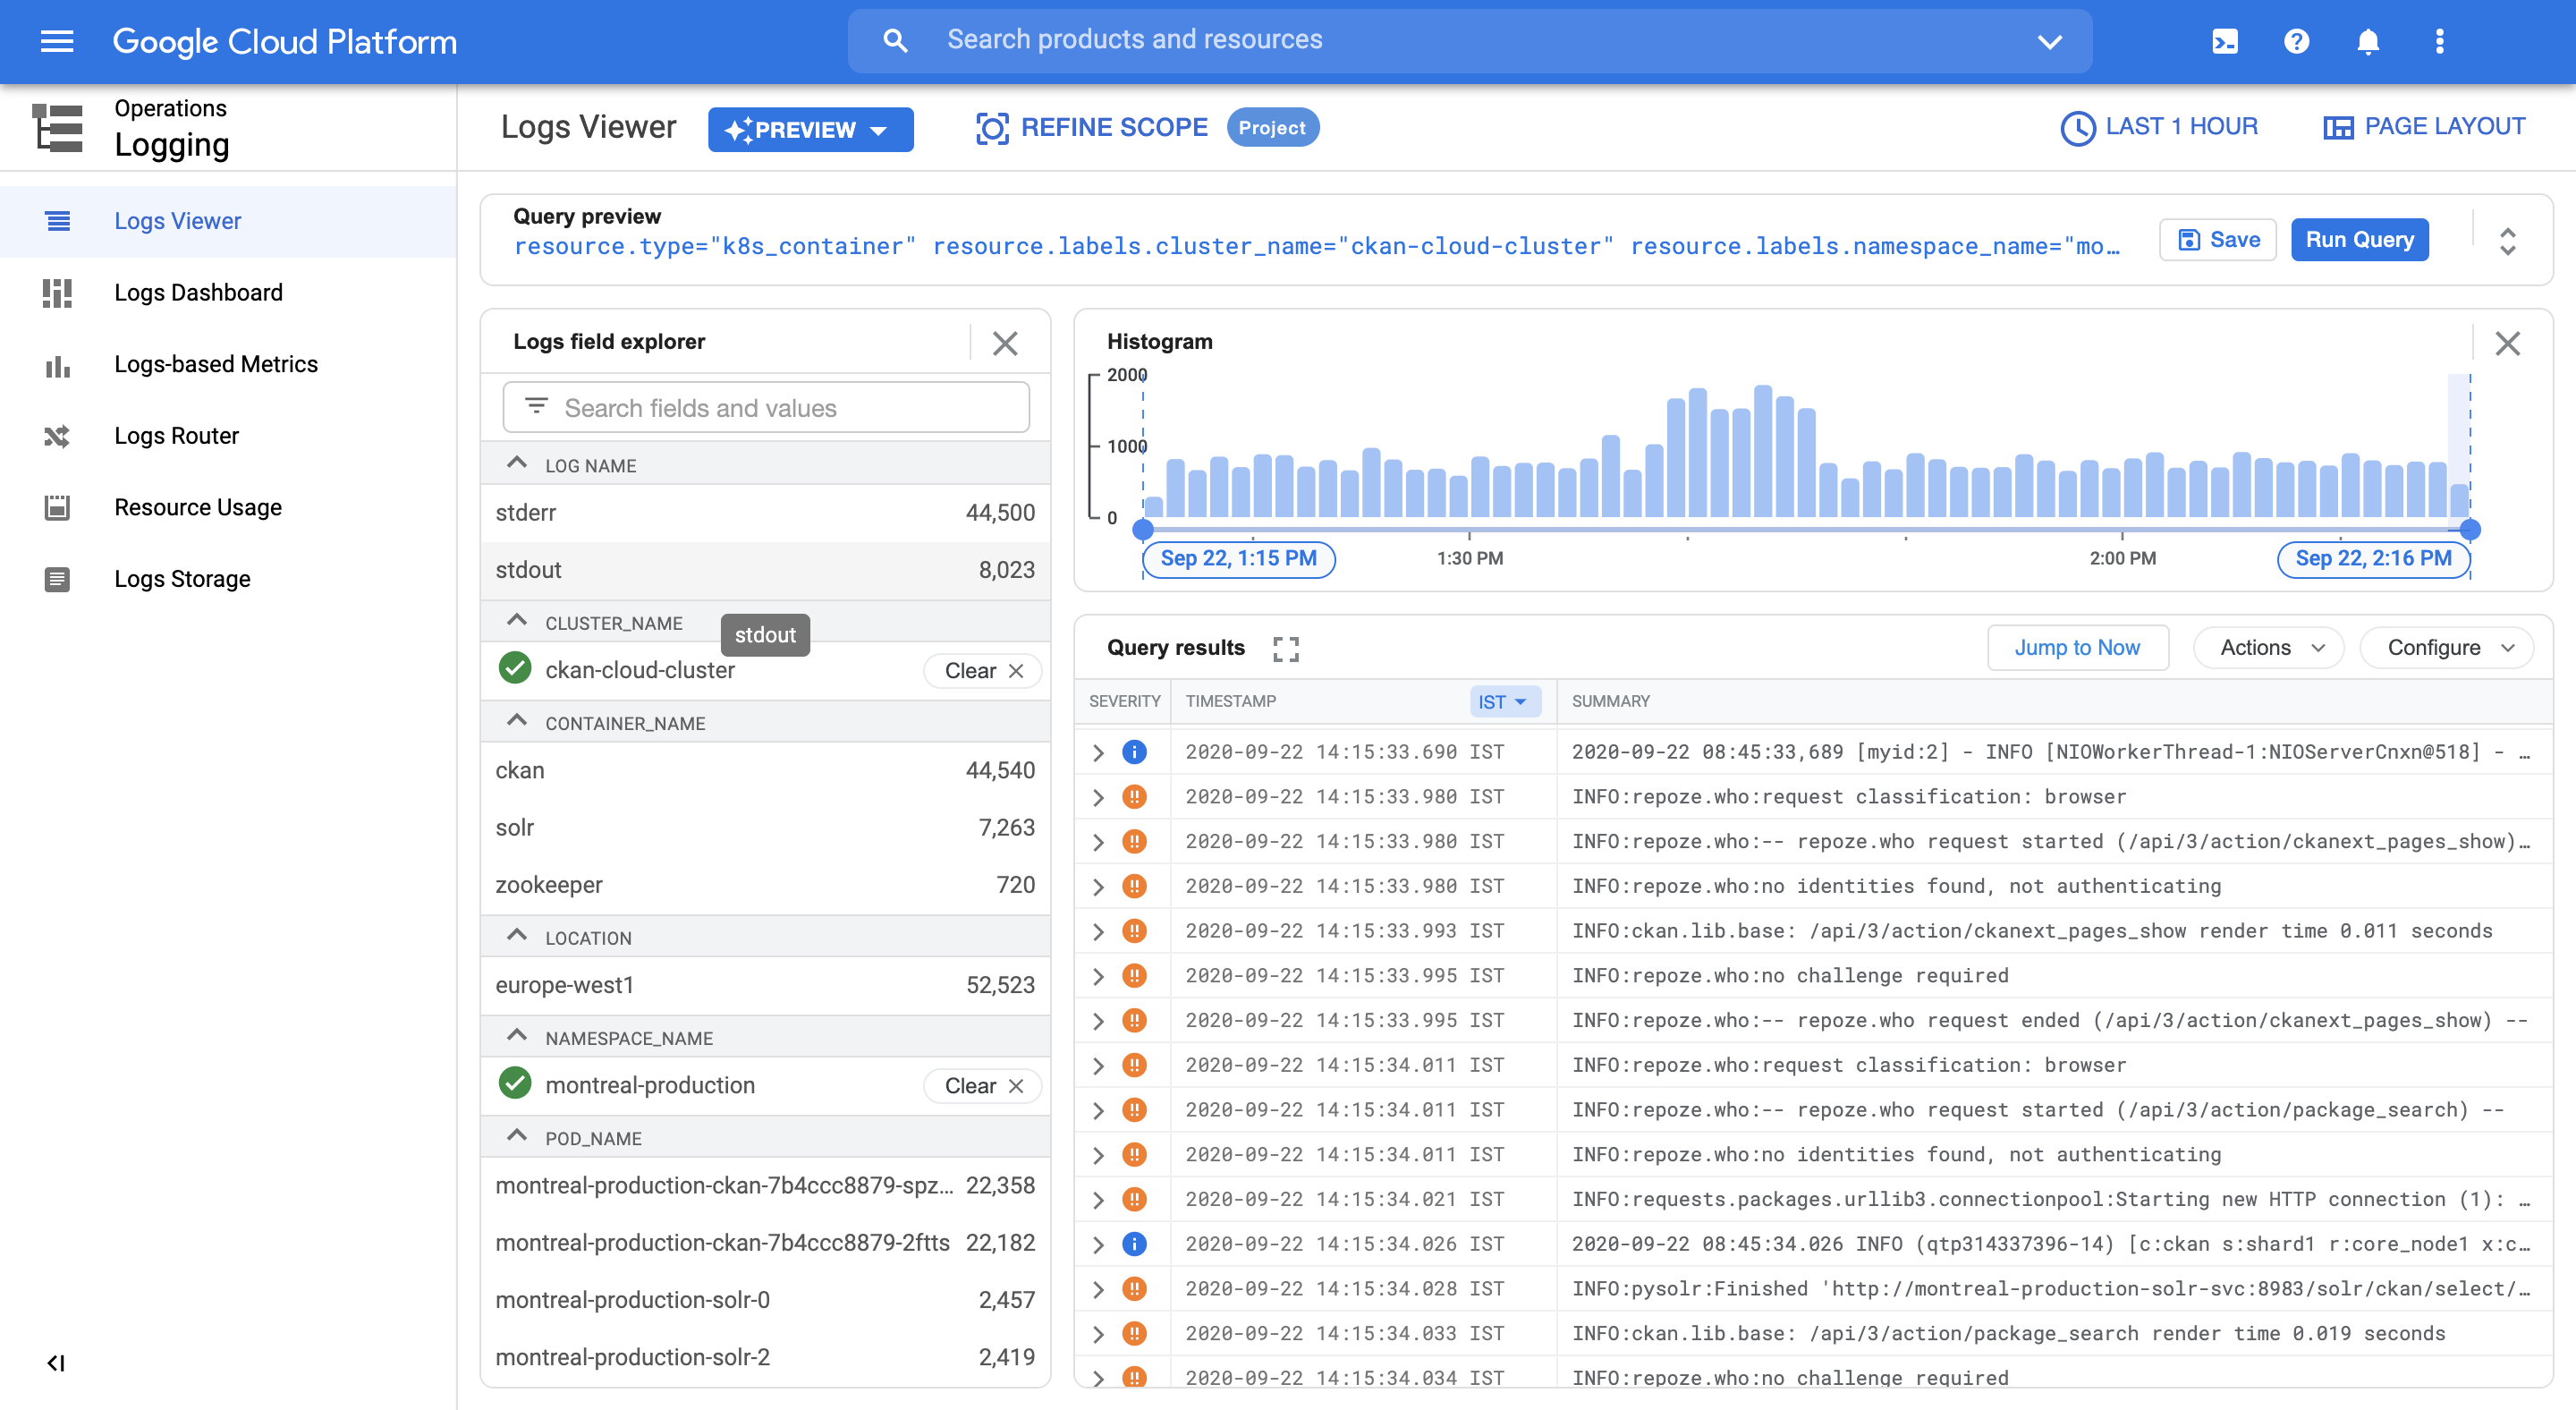Grab the histogram left range handle
2576x1410 pixels.
1143,529
